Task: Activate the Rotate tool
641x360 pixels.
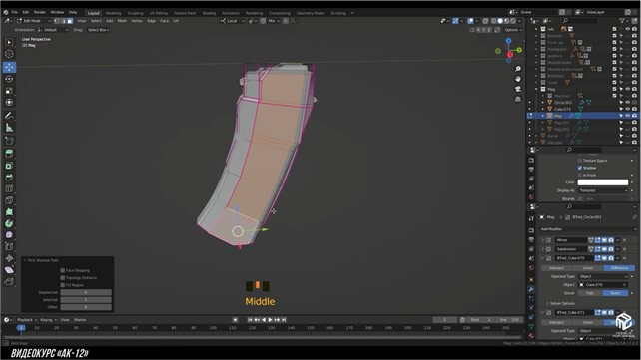Action: click(x=9, y=79)
